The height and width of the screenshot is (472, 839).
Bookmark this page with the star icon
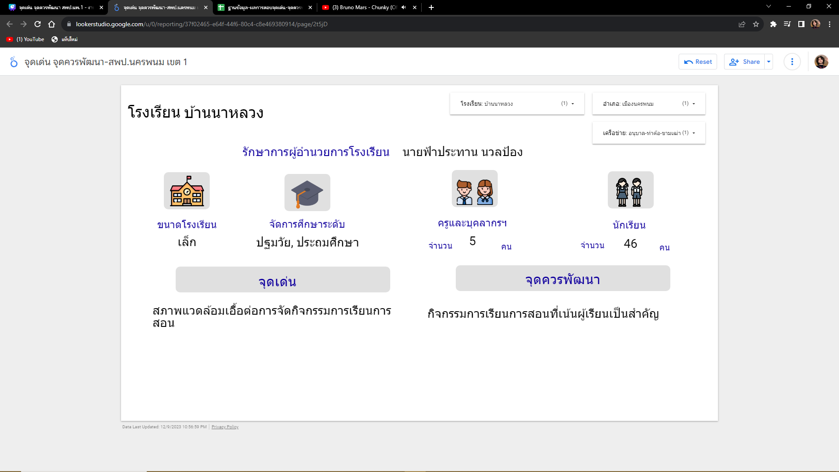pyautogui.click(x=756, y=24)
